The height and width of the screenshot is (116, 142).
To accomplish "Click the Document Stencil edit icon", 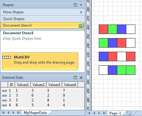I will click(x=81, y=25).
